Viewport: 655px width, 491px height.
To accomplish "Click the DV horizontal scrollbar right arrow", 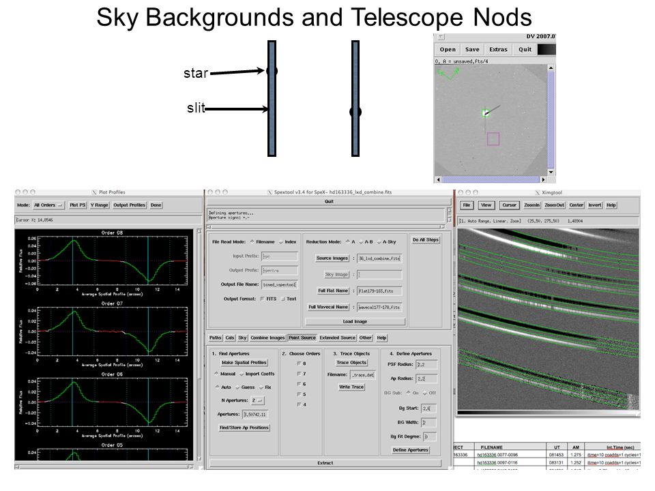I will (543, 179).
